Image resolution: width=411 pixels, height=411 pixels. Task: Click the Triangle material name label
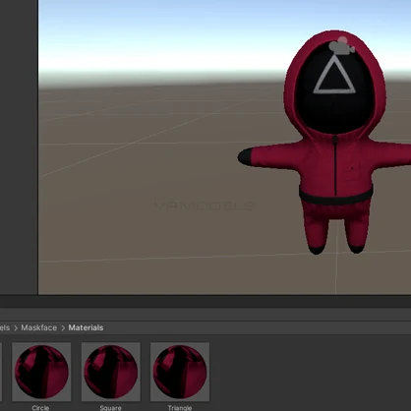(180, 408)
